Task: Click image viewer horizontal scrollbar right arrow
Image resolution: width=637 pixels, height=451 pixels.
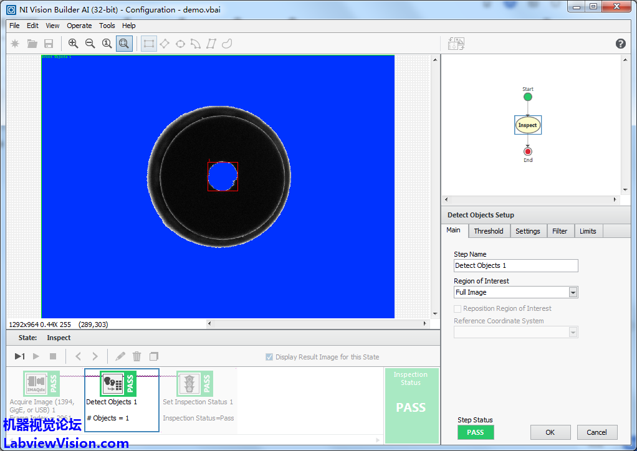Action: point(424,323)
